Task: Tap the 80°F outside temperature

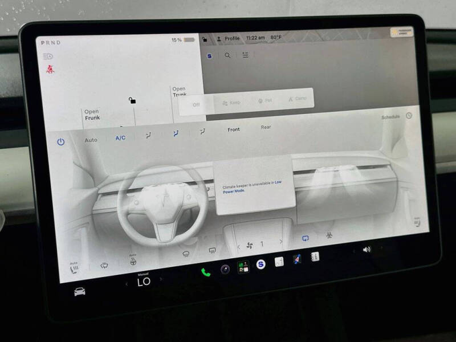Action: click(x=276, y=37)
